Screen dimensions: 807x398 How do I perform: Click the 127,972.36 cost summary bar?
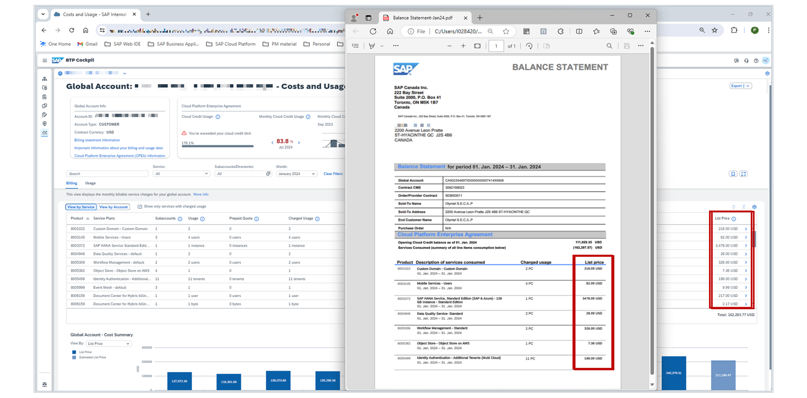pos(180,381)
